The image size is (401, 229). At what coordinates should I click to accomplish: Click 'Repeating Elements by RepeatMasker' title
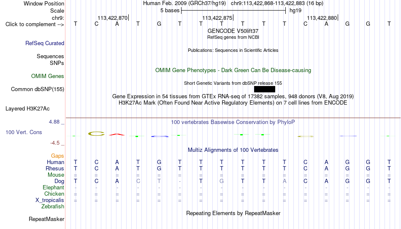pyautogui.click(x=233, y=213)
